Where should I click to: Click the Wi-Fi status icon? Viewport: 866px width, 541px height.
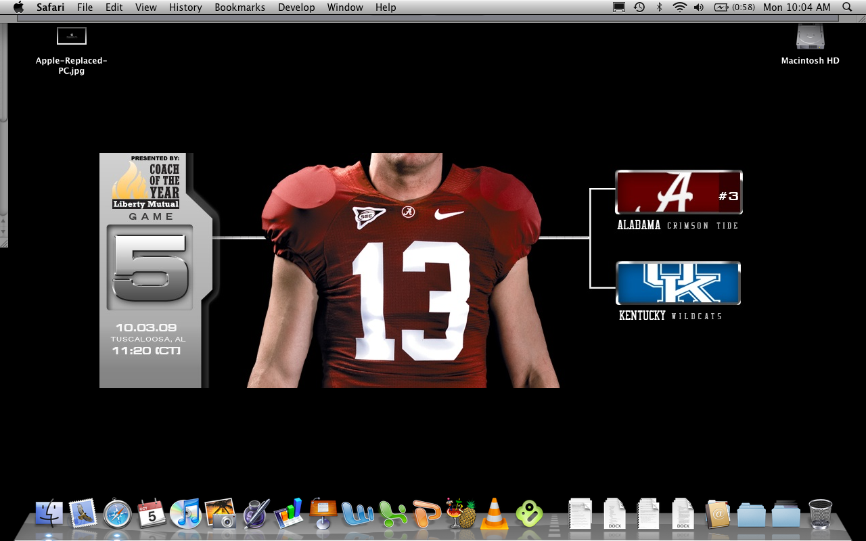coord(679,7)
